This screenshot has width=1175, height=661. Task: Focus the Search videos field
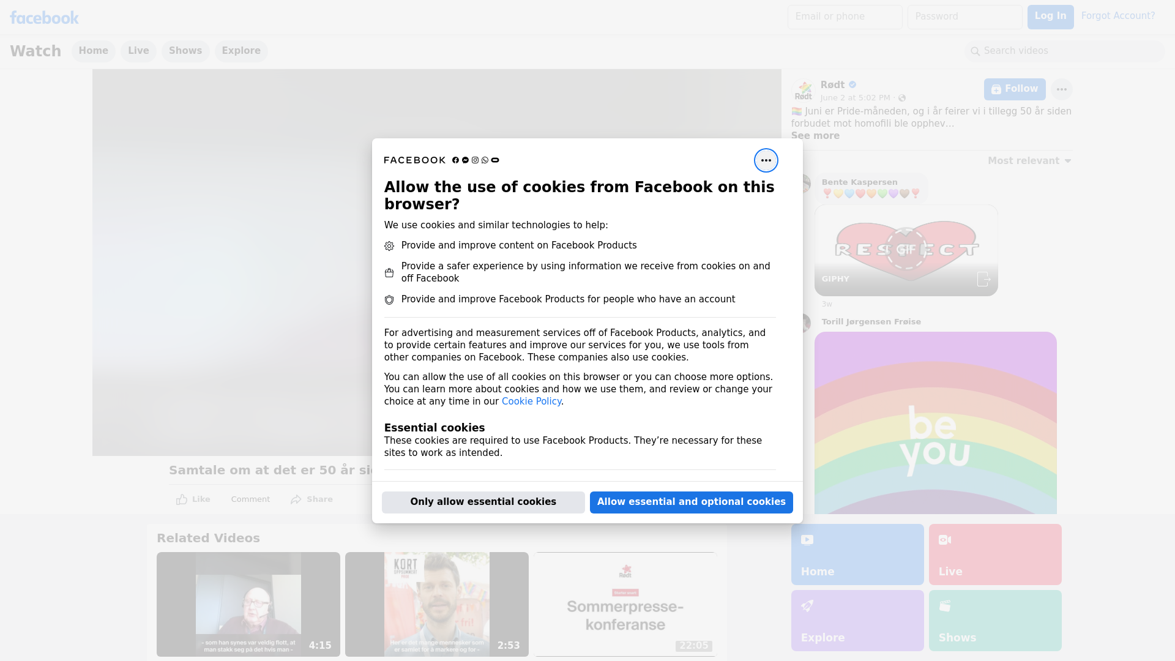[x=1065, y=51]
